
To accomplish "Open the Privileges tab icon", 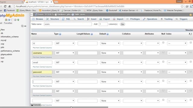I will (x=128, y=19).
